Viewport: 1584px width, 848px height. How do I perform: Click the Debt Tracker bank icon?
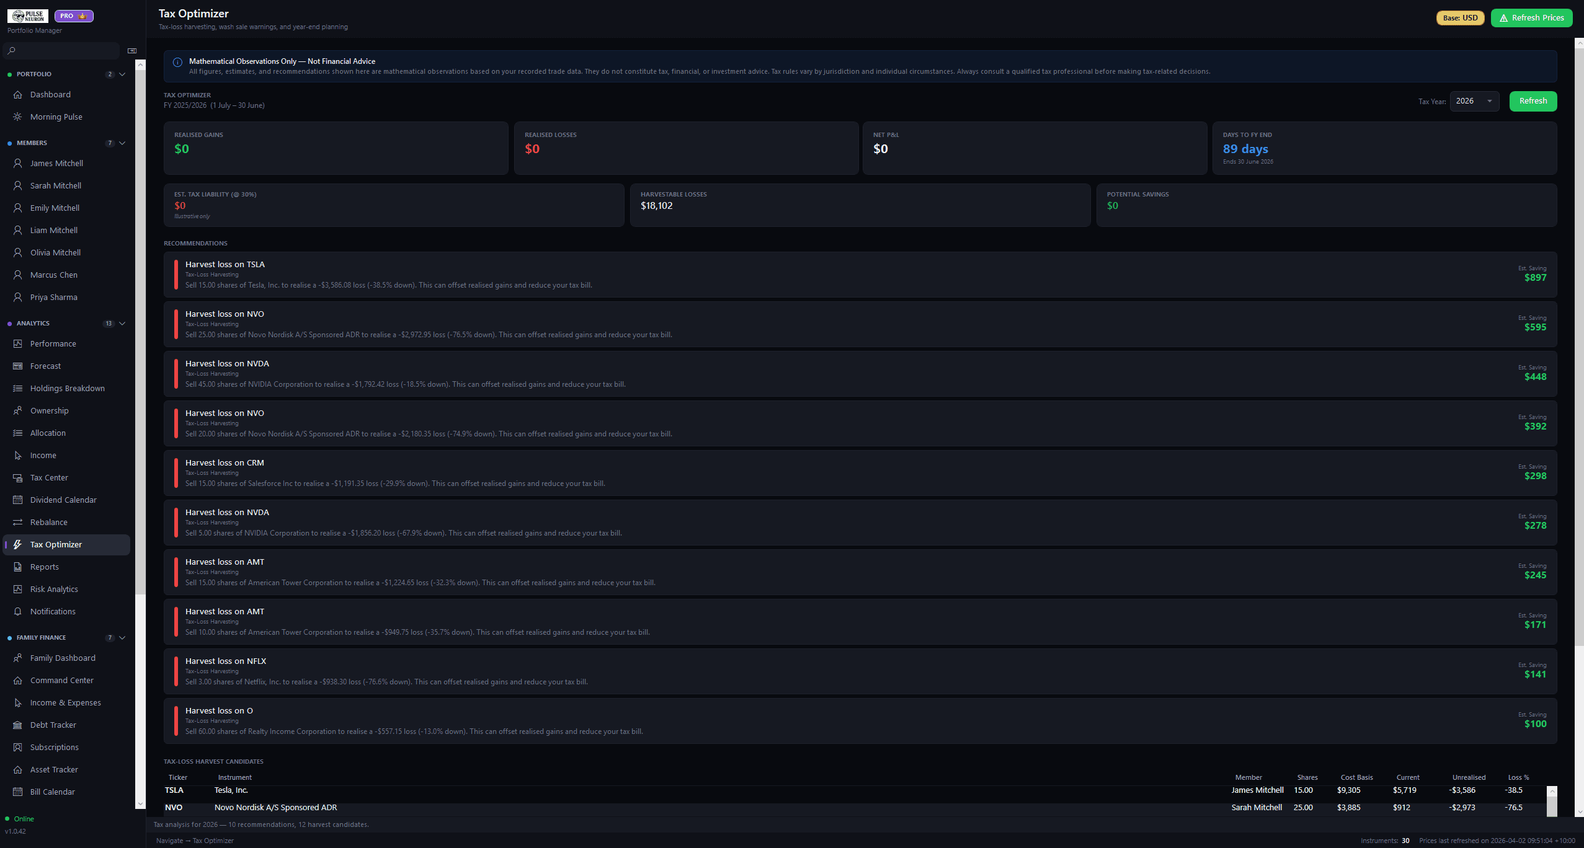point(17,725)
